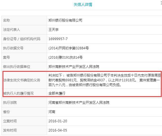Select the 判决如下 judgment text

click(x=105, y=80)
